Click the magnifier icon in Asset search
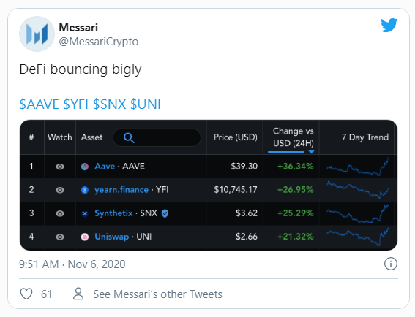The width and height of the screenshot is (415, 317). [129, 137]
